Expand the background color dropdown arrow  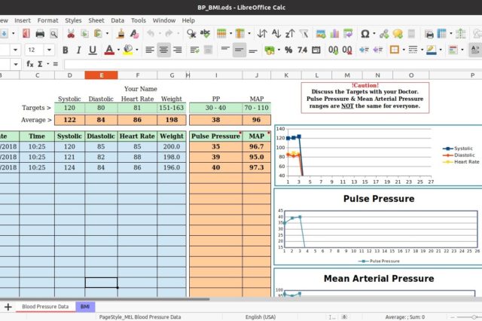click(136, 50)
